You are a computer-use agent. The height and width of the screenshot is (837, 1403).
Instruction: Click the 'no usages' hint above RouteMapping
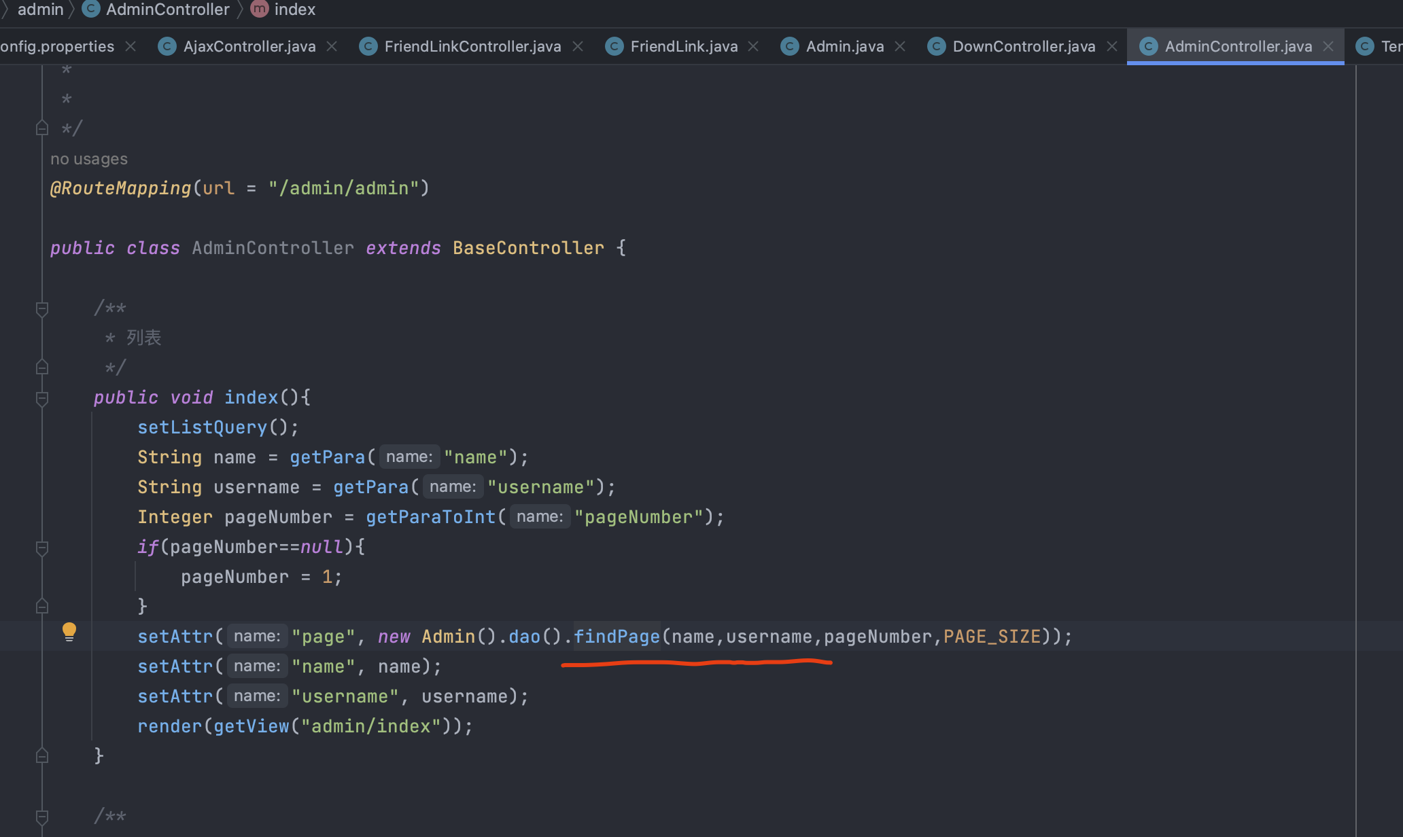coord(89,159)
